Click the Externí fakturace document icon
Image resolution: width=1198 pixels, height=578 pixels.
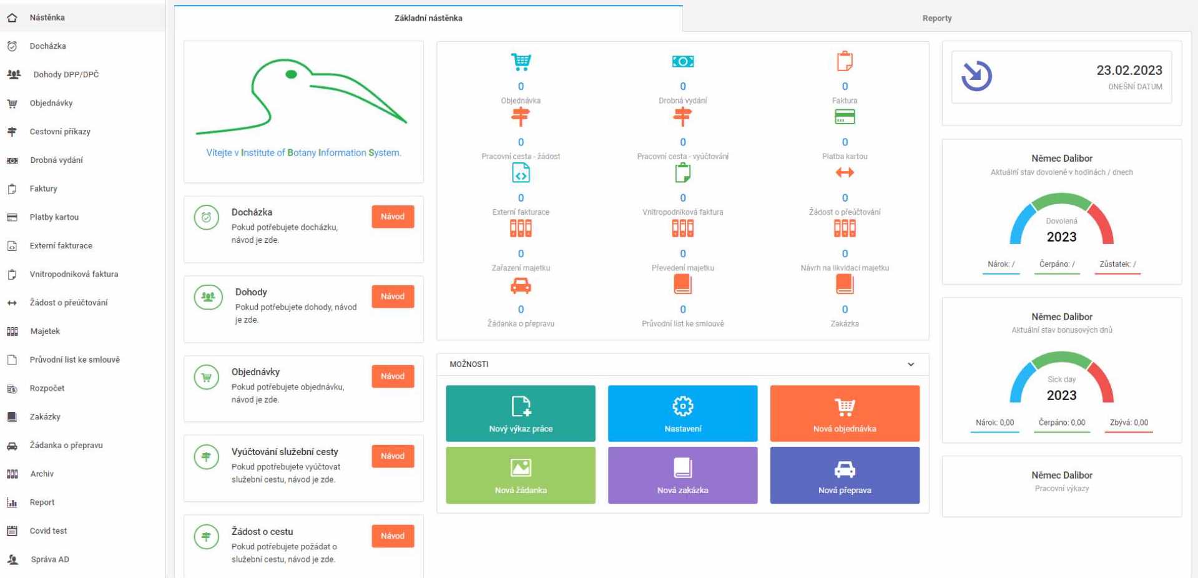click(521, 173)
